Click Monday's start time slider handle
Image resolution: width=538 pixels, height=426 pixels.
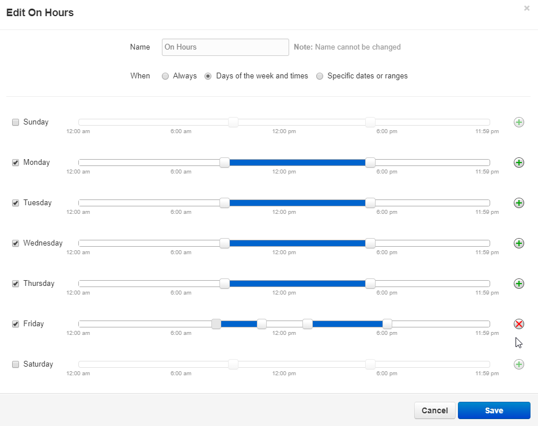[x=225, y=163]
